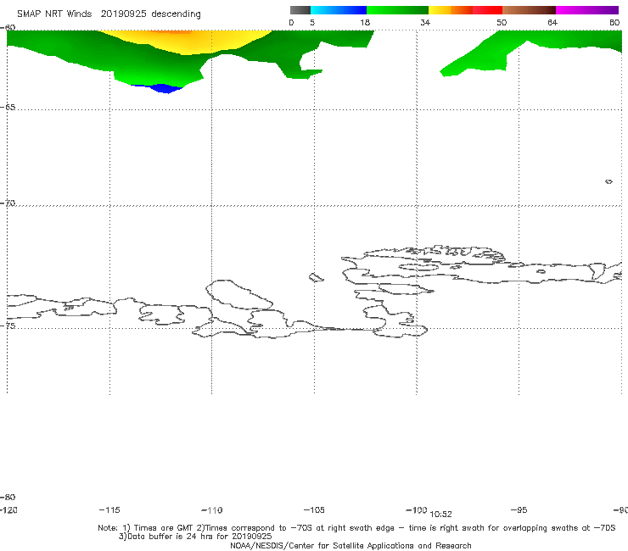This screenshot has height=551, width=628.
Task: Click the small island outline near -90 longitude
Action: coord(608,181)
